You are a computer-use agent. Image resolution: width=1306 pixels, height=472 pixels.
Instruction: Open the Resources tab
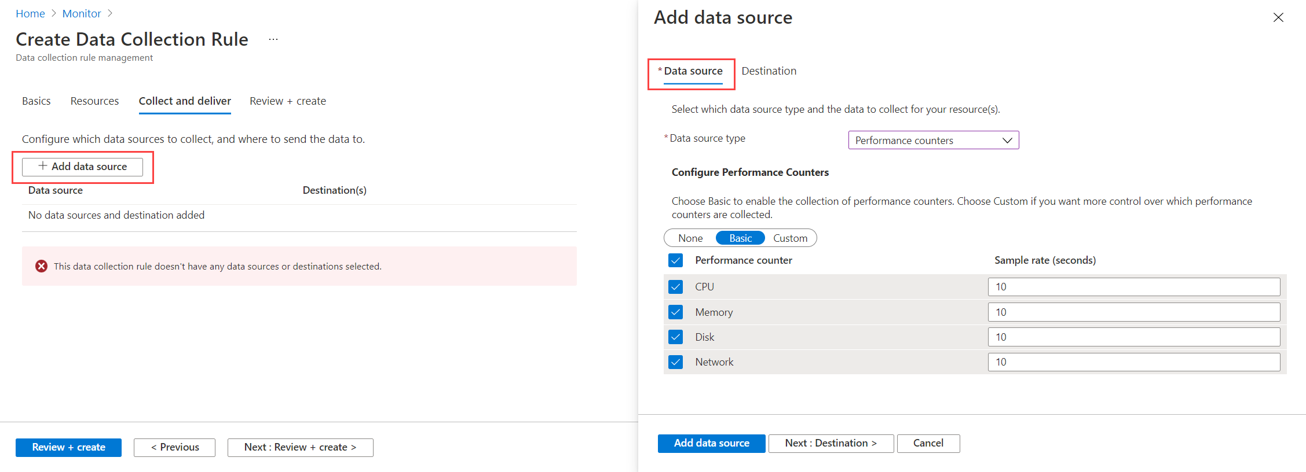coord(94,101)
